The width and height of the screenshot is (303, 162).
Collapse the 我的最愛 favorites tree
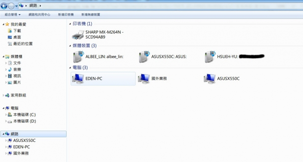tap(3, 24)
